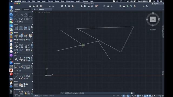Select the Model layout tab
This screenshot has width=173, height=97.
tap(36, 96)
